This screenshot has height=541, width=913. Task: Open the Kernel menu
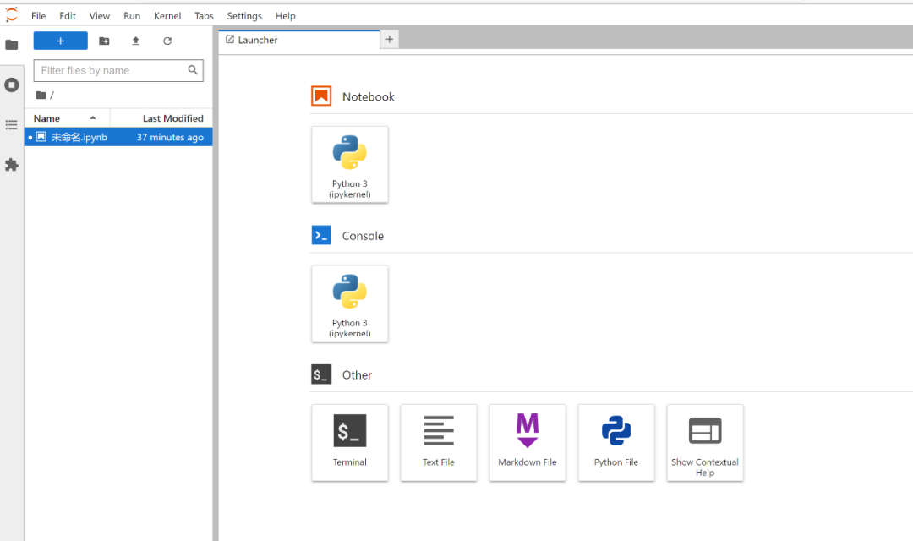click(167, 16)
